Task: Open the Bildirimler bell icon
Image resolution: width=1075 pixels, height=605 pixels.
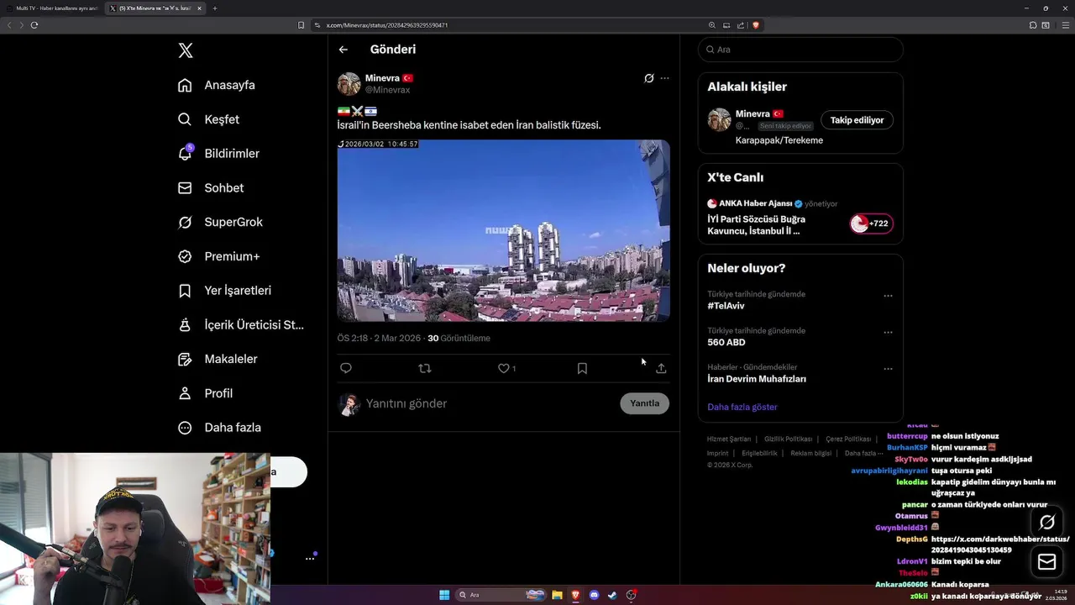Action: click(x=185, y=153)
